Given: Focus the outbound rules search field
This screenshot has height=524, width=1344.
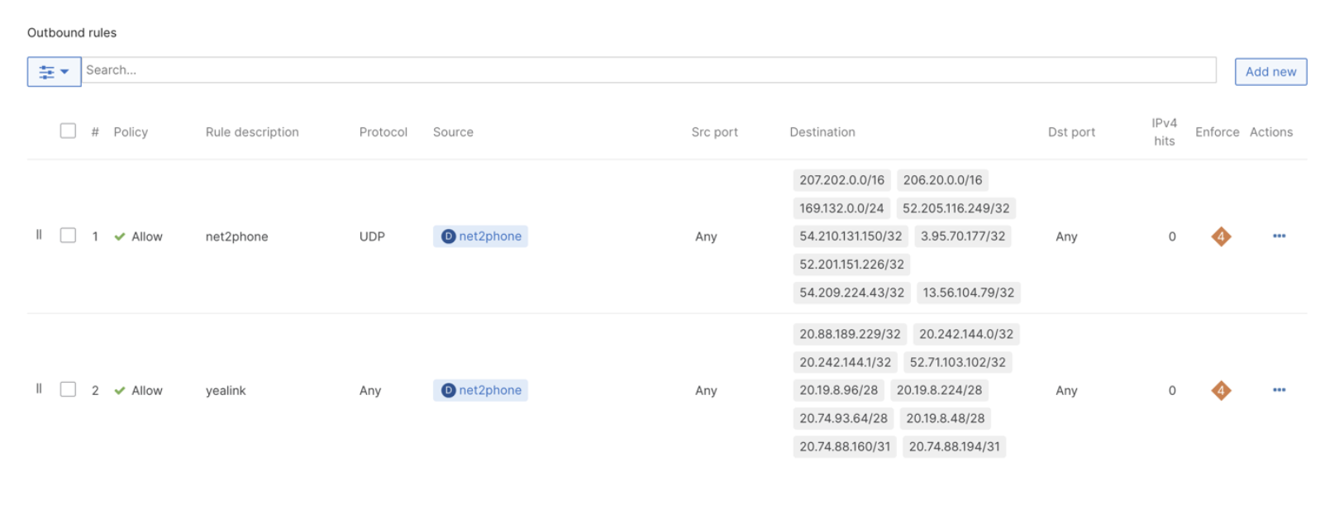Looking at the screenshot, I should pyautogui.click(x=649, y=70).
